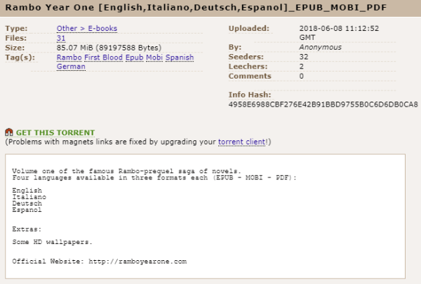Select the Blood tag link

[112, 58]
